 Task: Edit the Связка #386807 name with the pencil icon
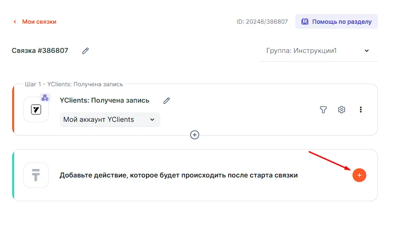point(85,51)
